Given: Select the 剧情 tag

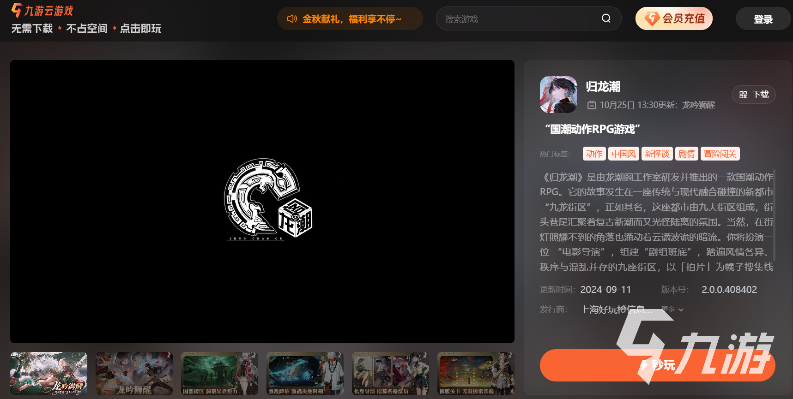Looking at the screenshot, I should 686,154.
